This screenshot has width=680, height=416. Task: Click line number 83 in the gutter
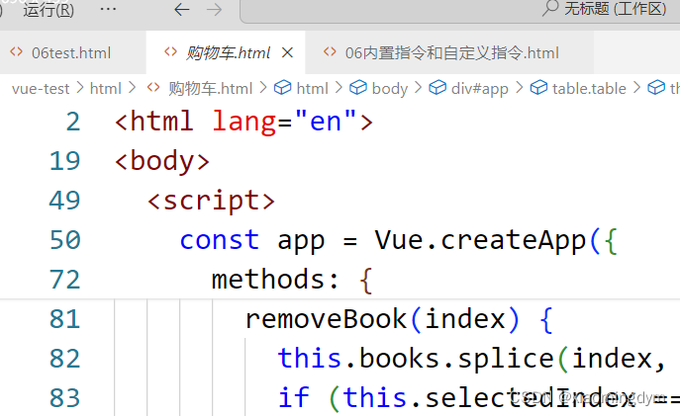(65, 398)
